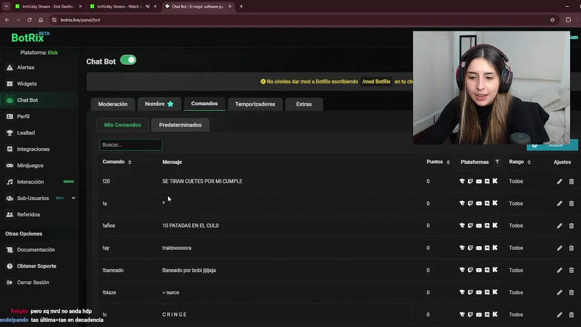581x327 pixels.
Task: Click the Kick platform icon in !20 row
Action: pos(495,181)
